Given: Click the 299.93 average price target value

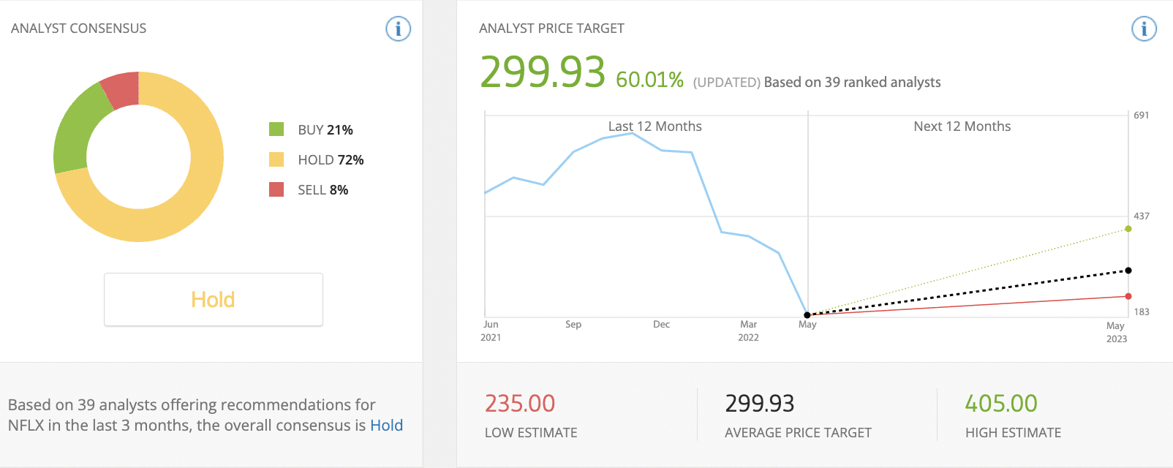Looking at the screenshot, I should pos(759,404).
